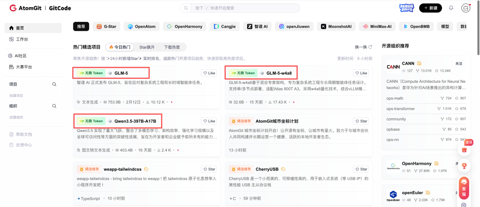The width and height of the screenshot is (480, 207).
Task: Click the search magnifier icon
Action: click(x=186, y=8)
